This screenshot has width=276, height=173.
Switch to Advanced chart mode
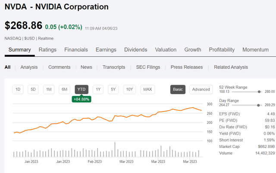click(x=201, y=90)
